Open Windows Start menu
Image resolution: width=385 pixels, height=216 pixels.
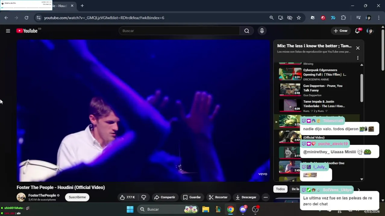pyautogui.click(x=130, y=209)
